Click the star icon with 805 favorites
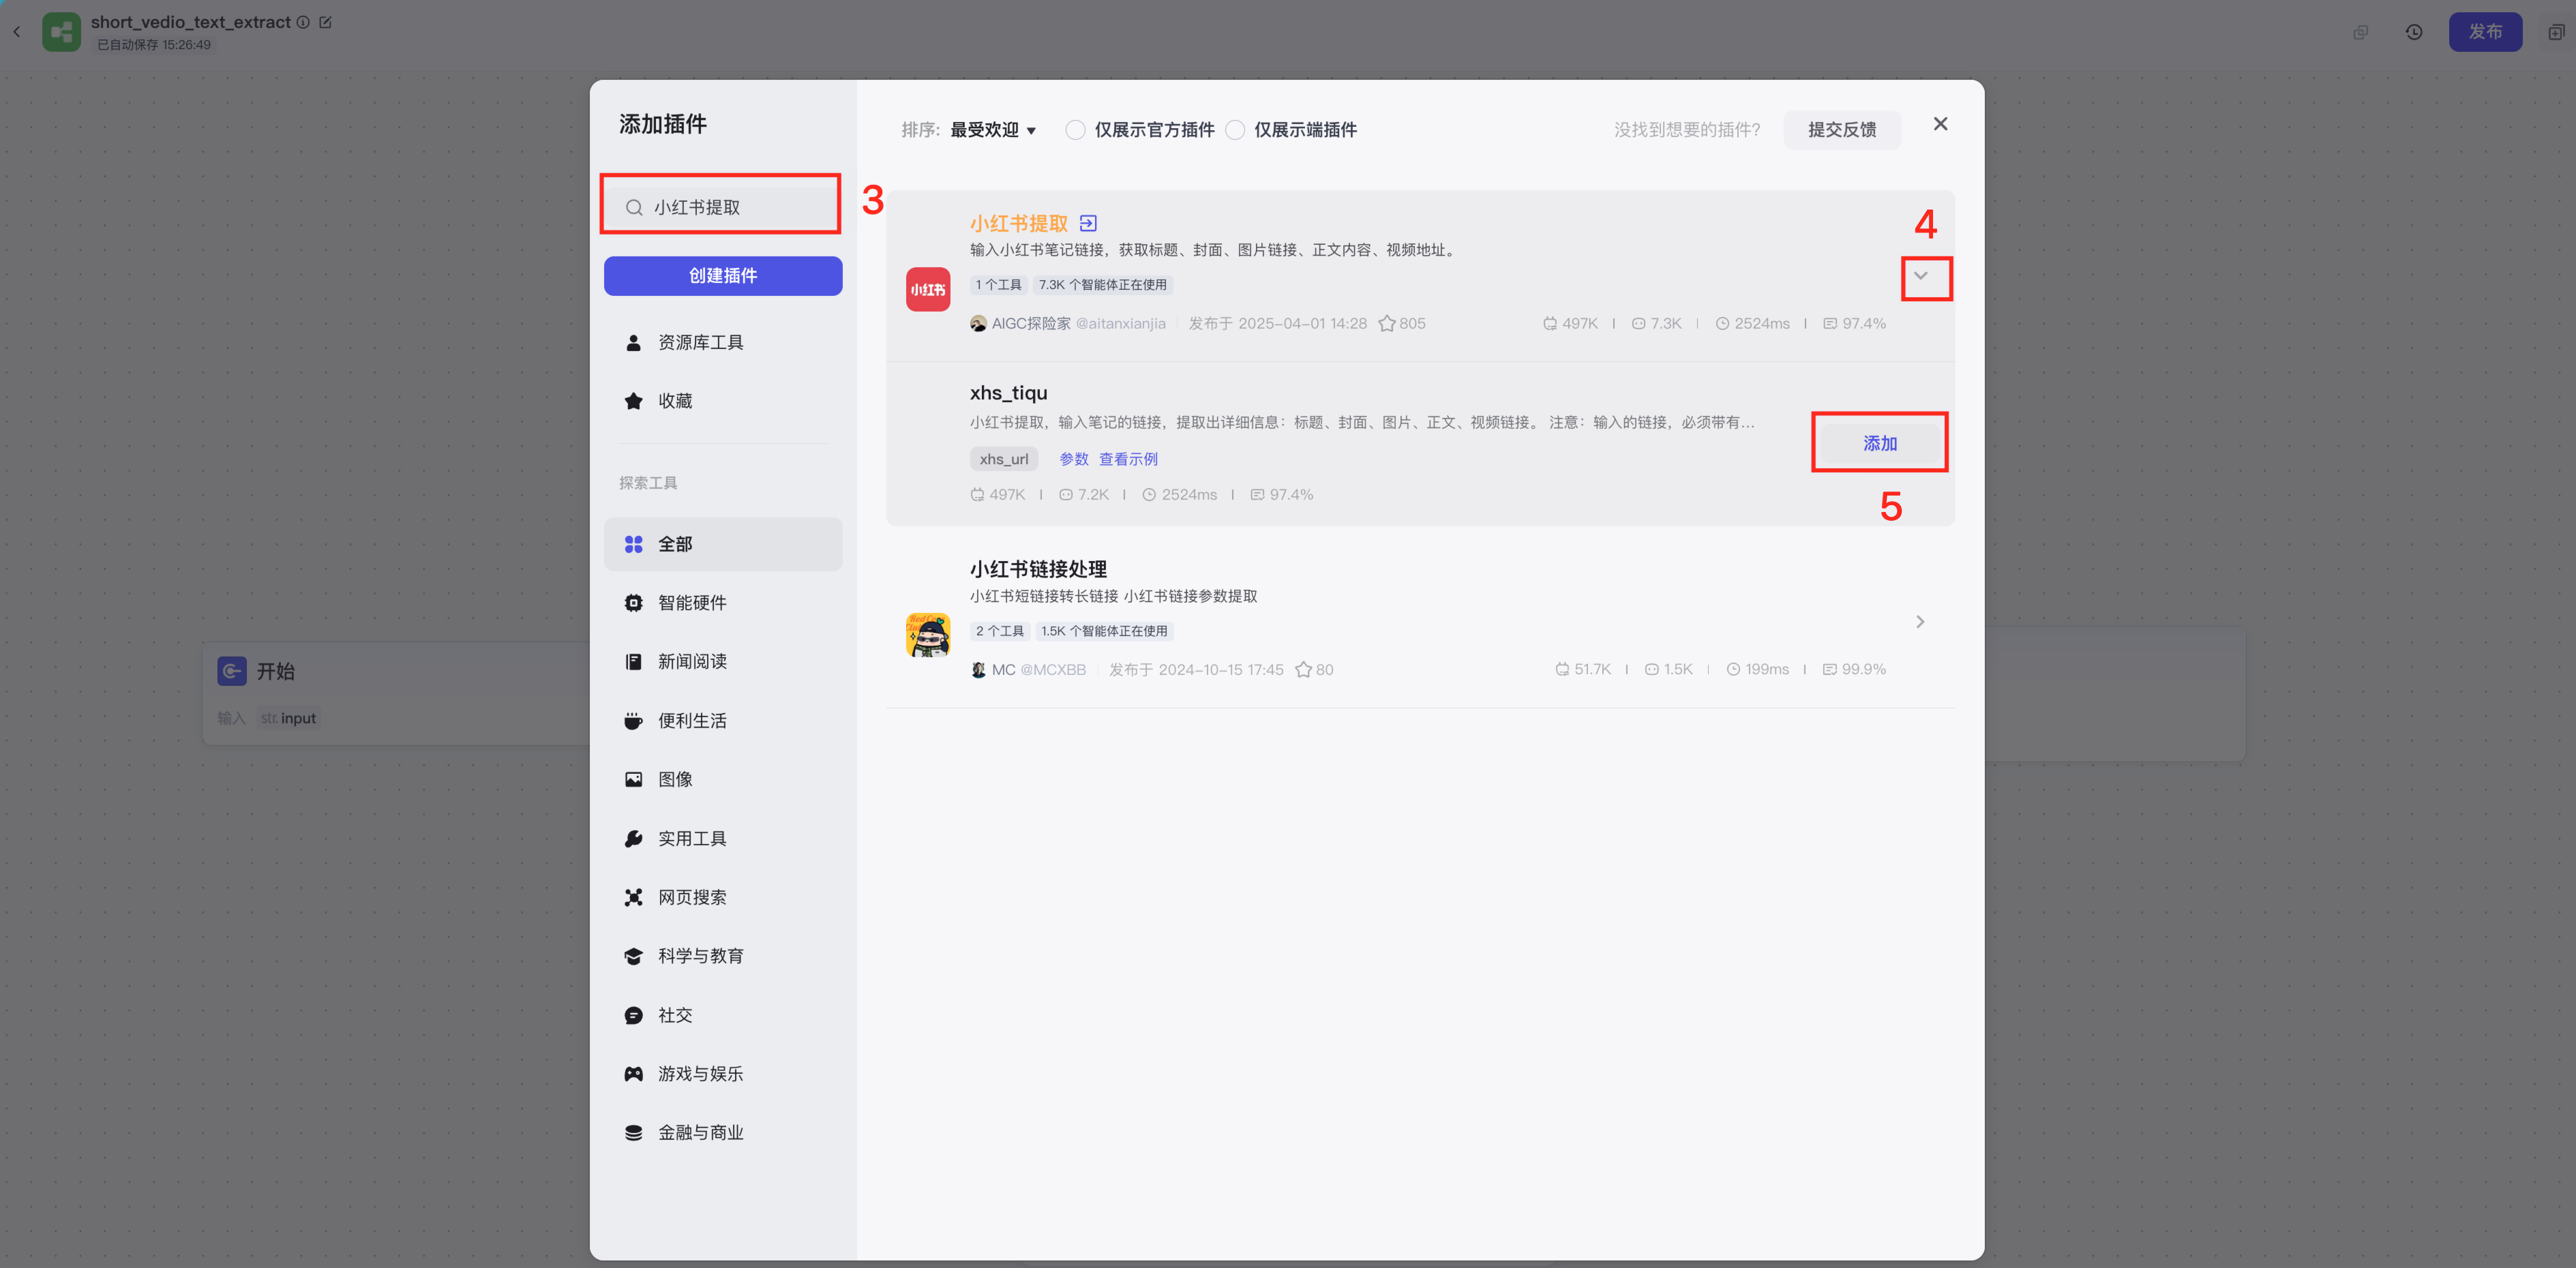The image size is (2576, 1268). (x=1387, y=324)
